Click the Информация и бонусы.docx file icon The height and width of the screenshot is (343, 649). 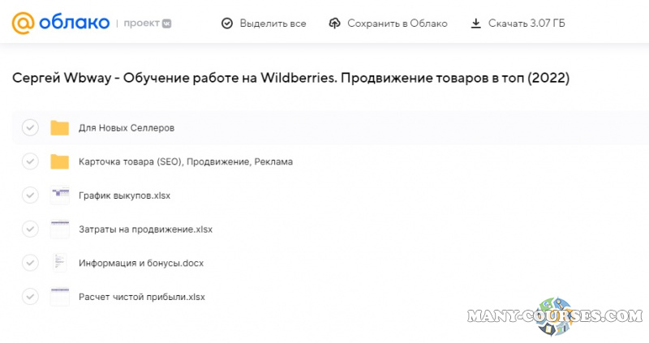(59, 263)
